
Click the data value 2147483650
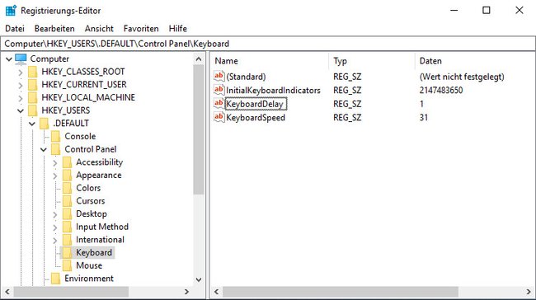pyautogui.click(x=441, y=90)
